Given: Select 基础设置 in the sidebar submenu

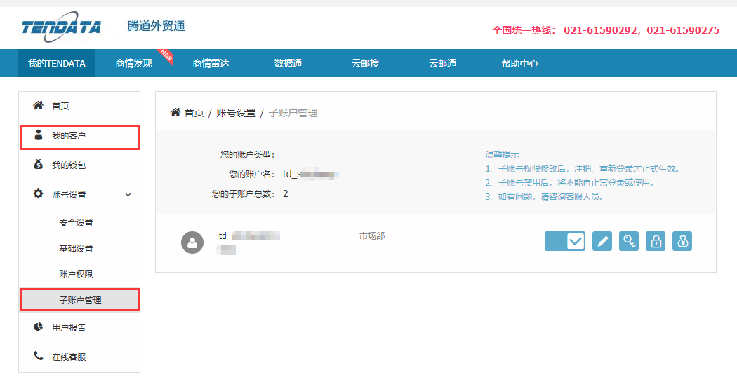Looking at the screenshot, I should coord(76,249).
